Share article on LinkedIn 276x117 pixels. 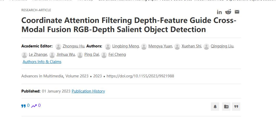pyautogui.click(x=219, y=12)
